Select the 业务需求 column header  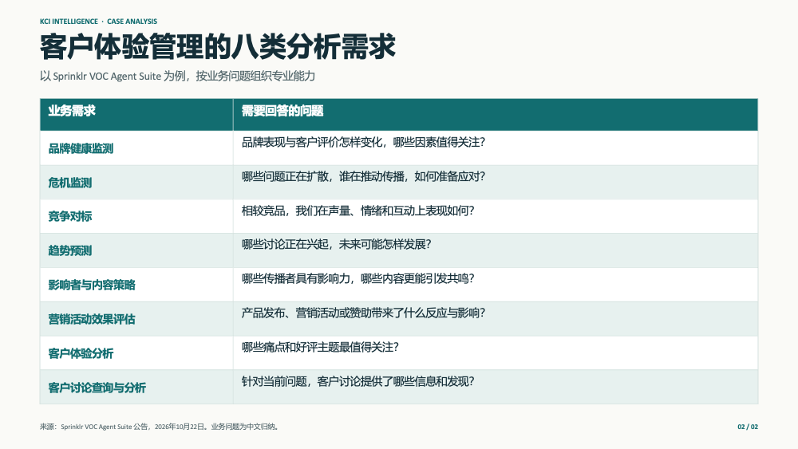72,111
